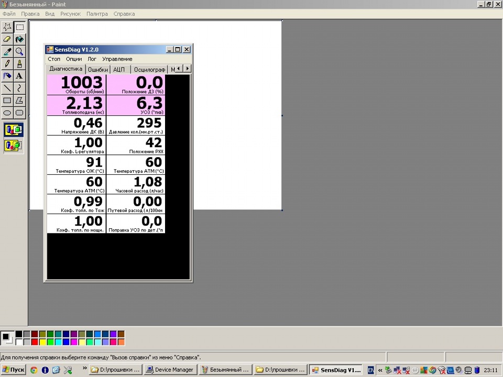Screen dimensions: 503x377
Task: Open the Пуск start button
Action: 13,370
